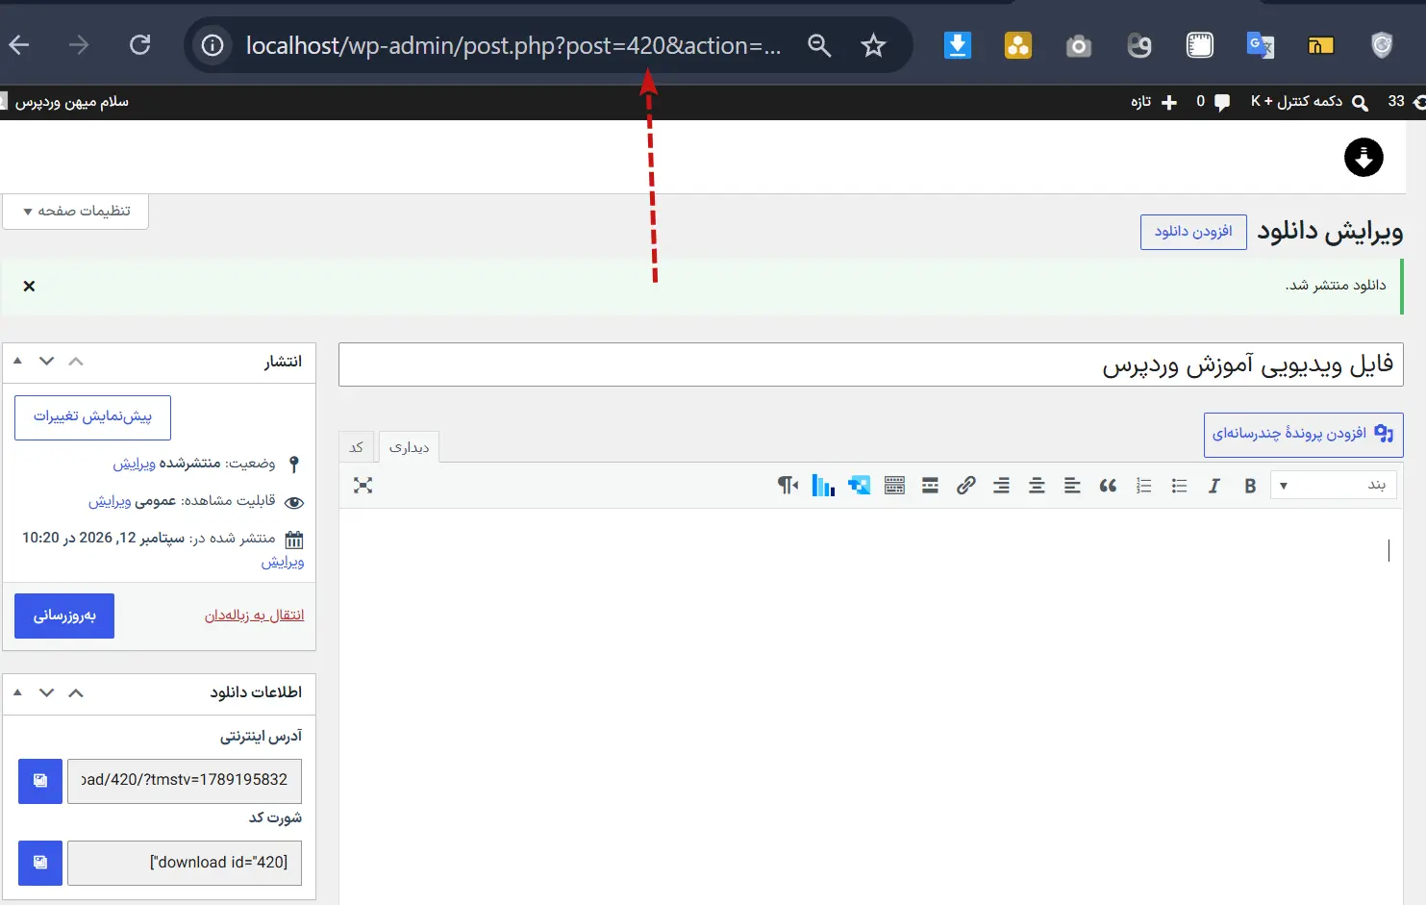Image resolution: width=1426 pixels, height=905 pixels.
Task: Open the shield browser extension icon
Action: pos(1382,45)
